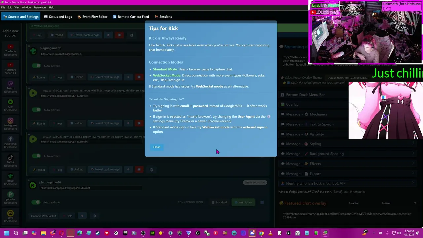Image resolution: width=423 pixels, height=238 pixels.
Task: Switch to Status and Logs tab
Action: 58,17
